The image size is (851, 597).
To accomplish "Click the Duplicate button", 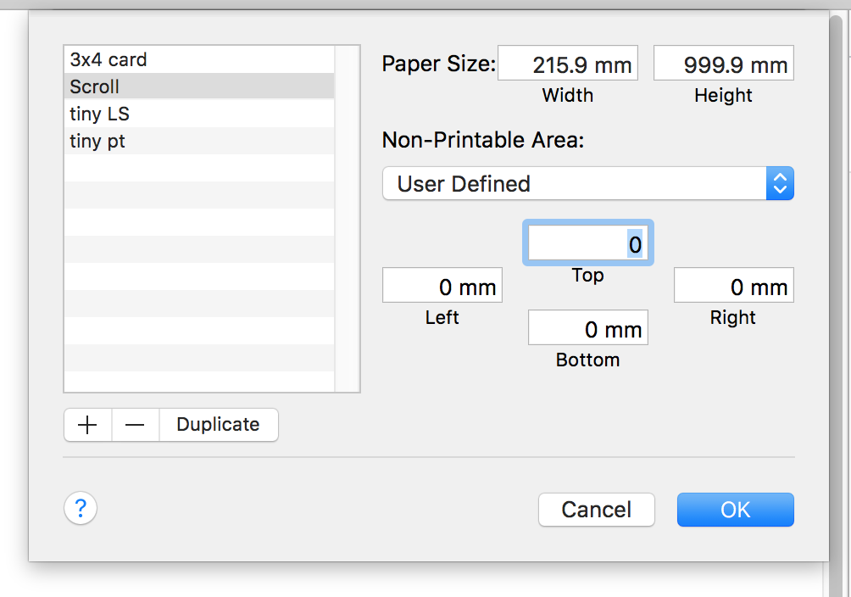I will (218, 425).
